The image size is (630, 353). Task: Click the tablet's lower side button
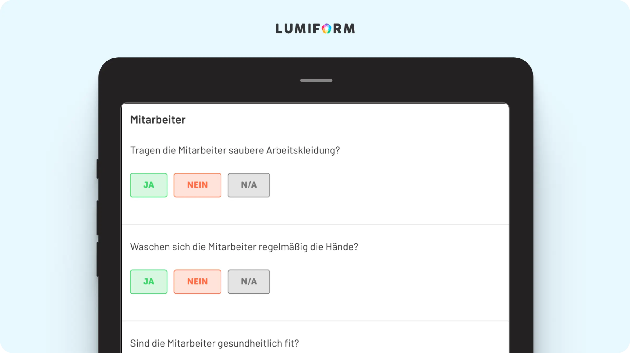pyautogui.click(x=98, y=260)
